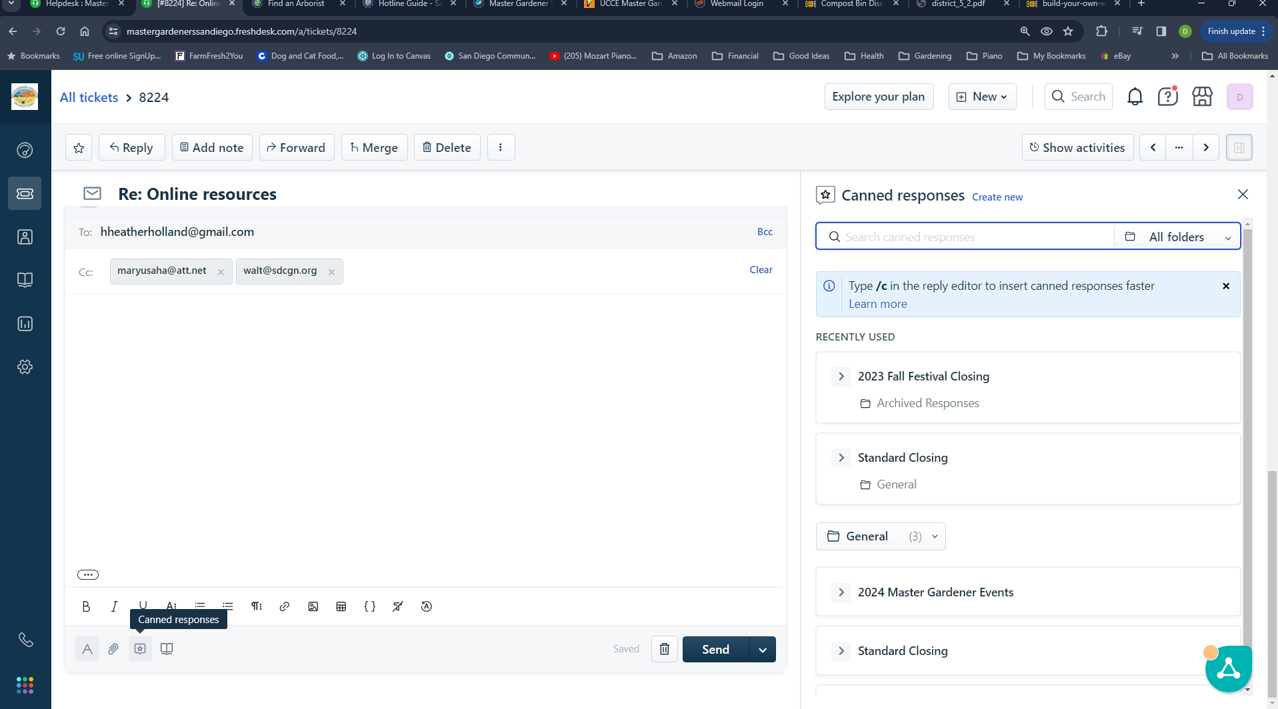This screenshot has width=1278, height=709.
Task: Click the Reply button
Action: pos(131,148)
